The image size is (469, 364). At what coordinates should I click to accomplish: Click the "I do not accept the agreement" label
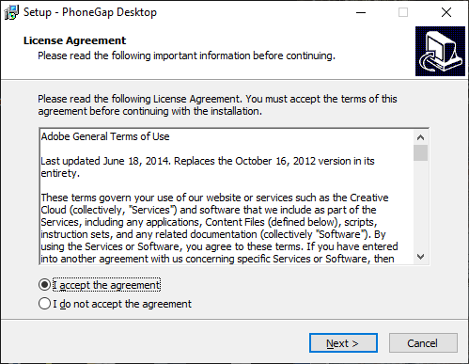coord(122,304)
